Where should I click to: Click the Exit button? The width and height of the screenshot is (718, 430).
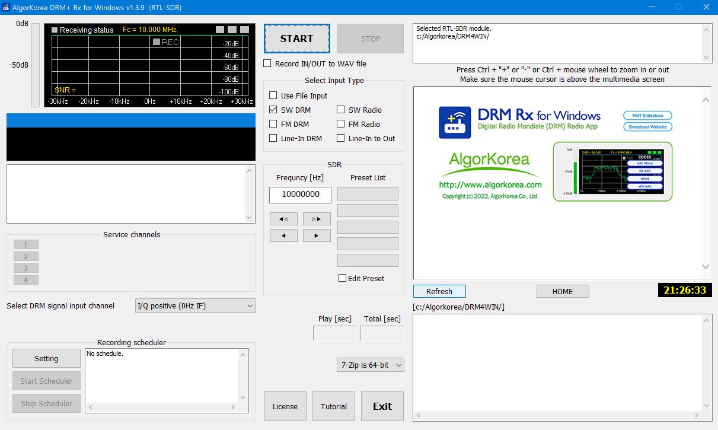(x=382, y=406)
